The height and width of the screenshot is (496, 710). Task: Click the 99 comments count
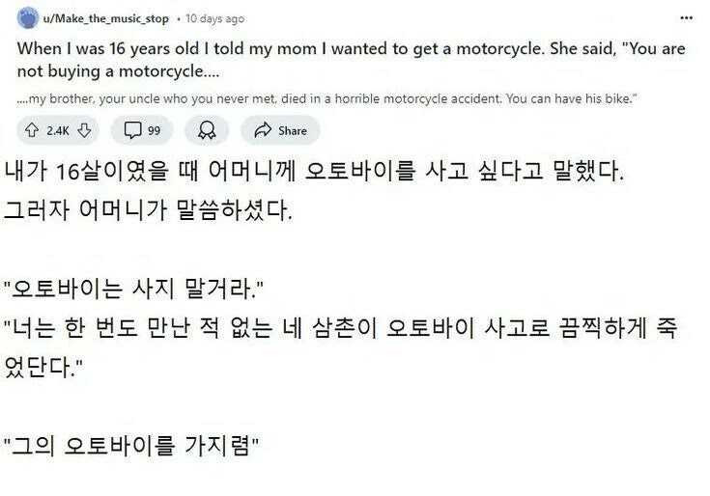click(x=154, y=130)
